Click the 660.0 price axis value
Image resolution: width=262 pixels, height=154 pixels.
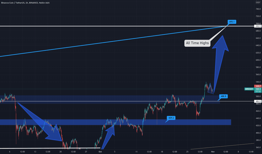pyautogui.click(x=258, y=38)
